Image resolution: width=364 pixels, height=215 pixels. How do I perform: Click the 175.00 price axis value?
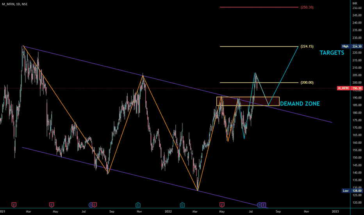(x=357, y=120)
